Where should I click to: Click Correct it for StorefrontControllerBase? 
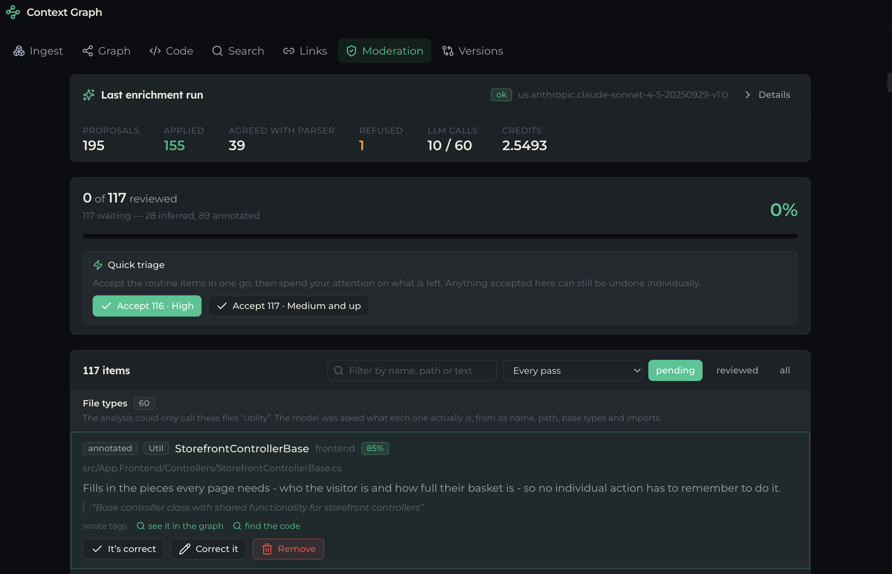click(x=208, y=549)
